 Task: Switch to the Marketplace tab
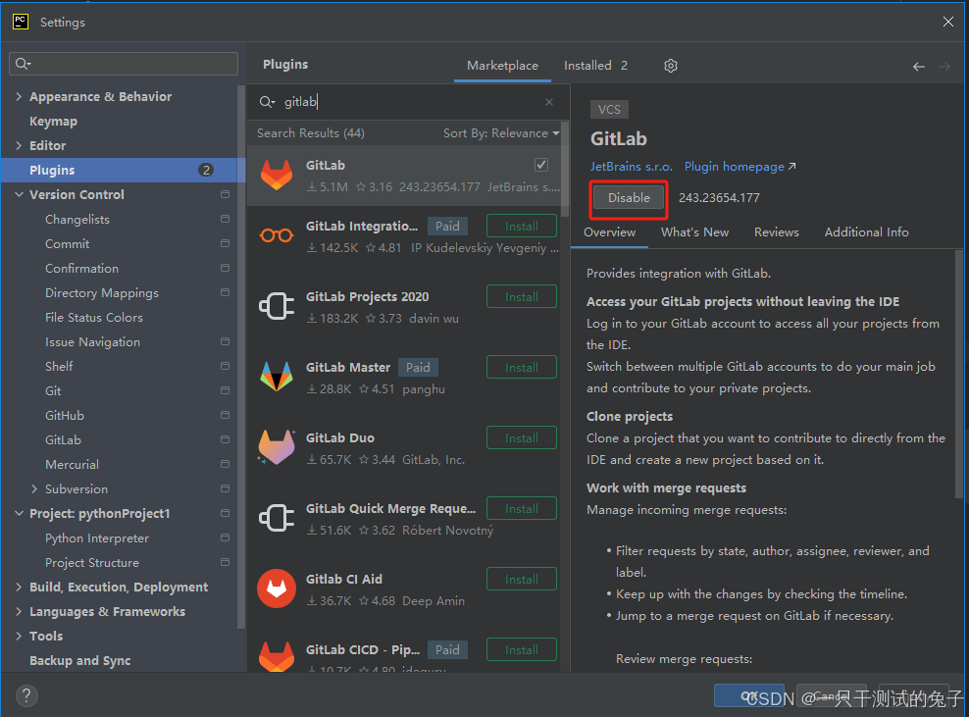tap(502, 66)
